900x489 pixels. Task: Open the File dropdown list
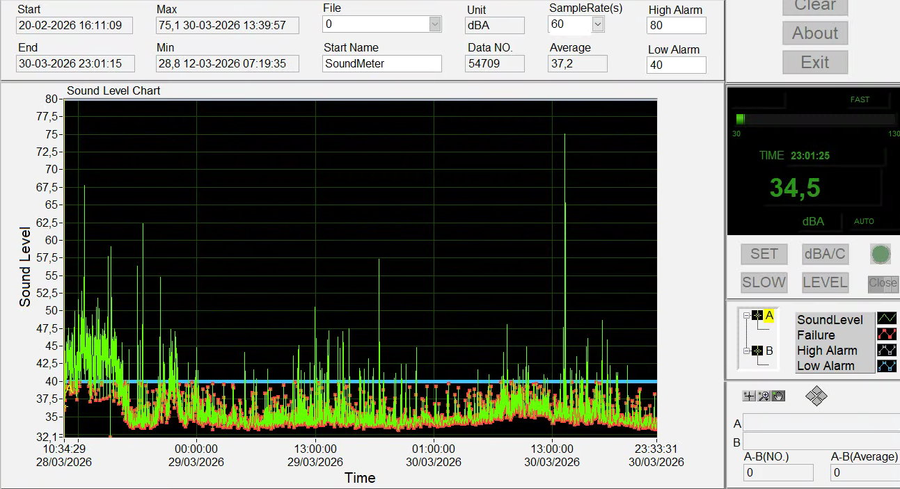pyautogui.click(x=435, y=24)
